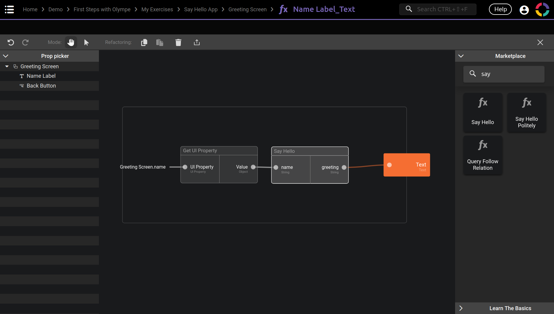Click the Redo icon
Image resolution: width=554 pixels, height=314 pixels.
26,42
